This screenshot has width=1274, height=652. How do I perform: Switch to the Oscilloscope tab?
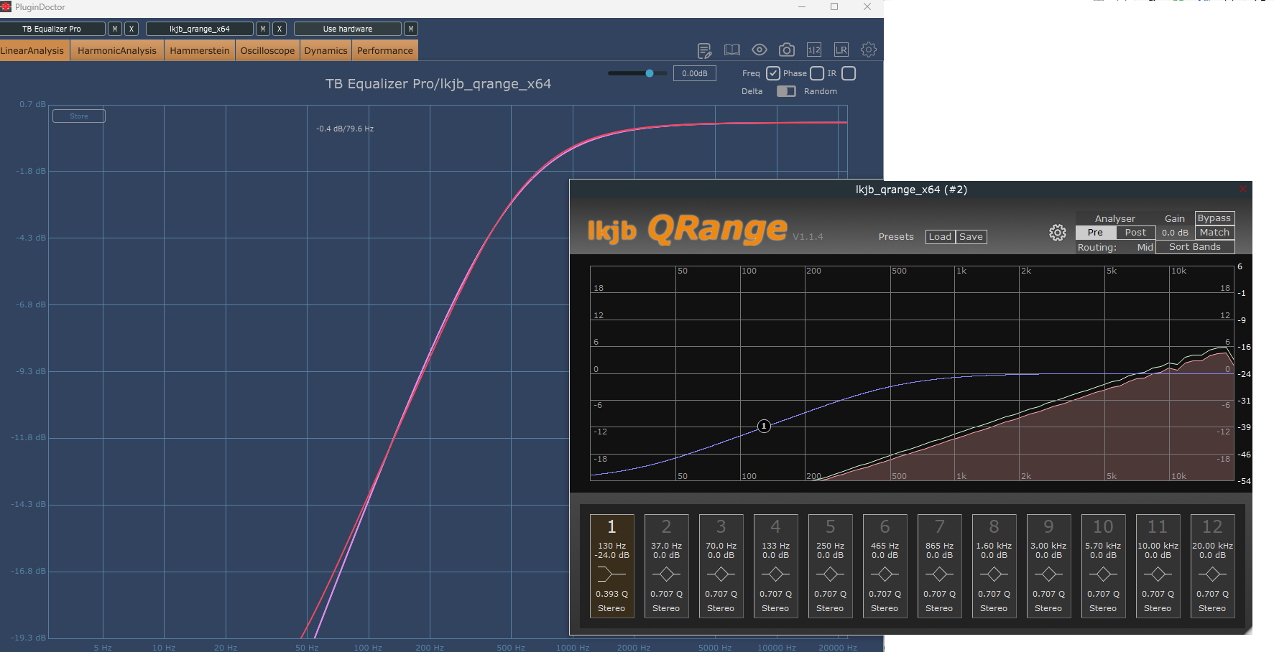pyautogui.click(x=267, y=50)
